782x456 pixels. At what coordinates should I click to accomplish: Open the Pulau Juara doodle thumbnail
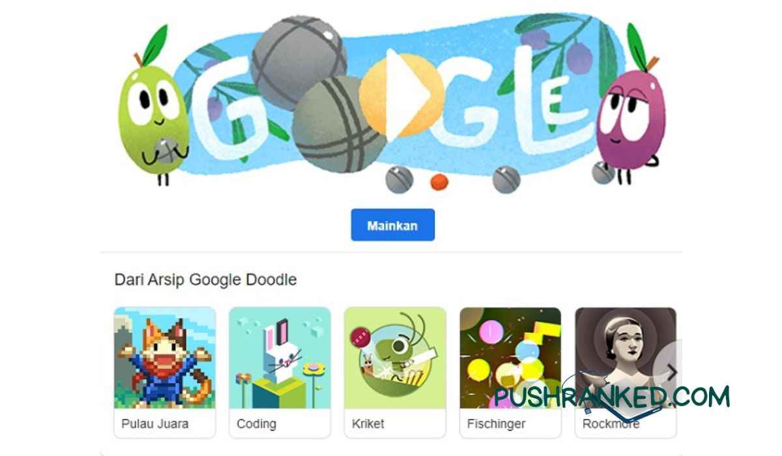pos(165,358)
